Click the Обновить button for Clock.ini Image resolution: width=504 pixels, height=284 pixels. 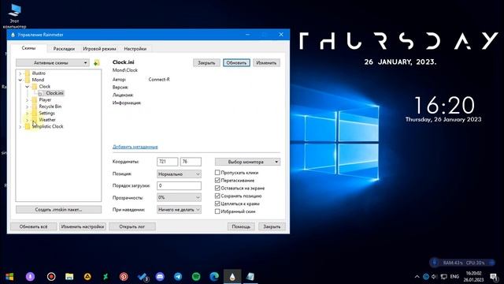[x=236, y=63]
